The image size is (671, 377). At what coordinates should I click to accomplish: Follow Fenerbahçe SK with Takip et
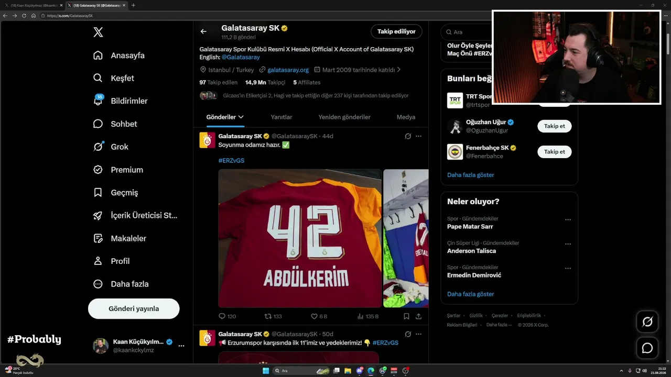tap(555, 152)
